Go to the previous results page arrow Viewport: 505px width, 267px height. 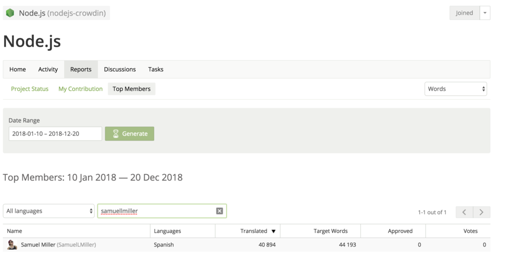click(x=464, y=212)
